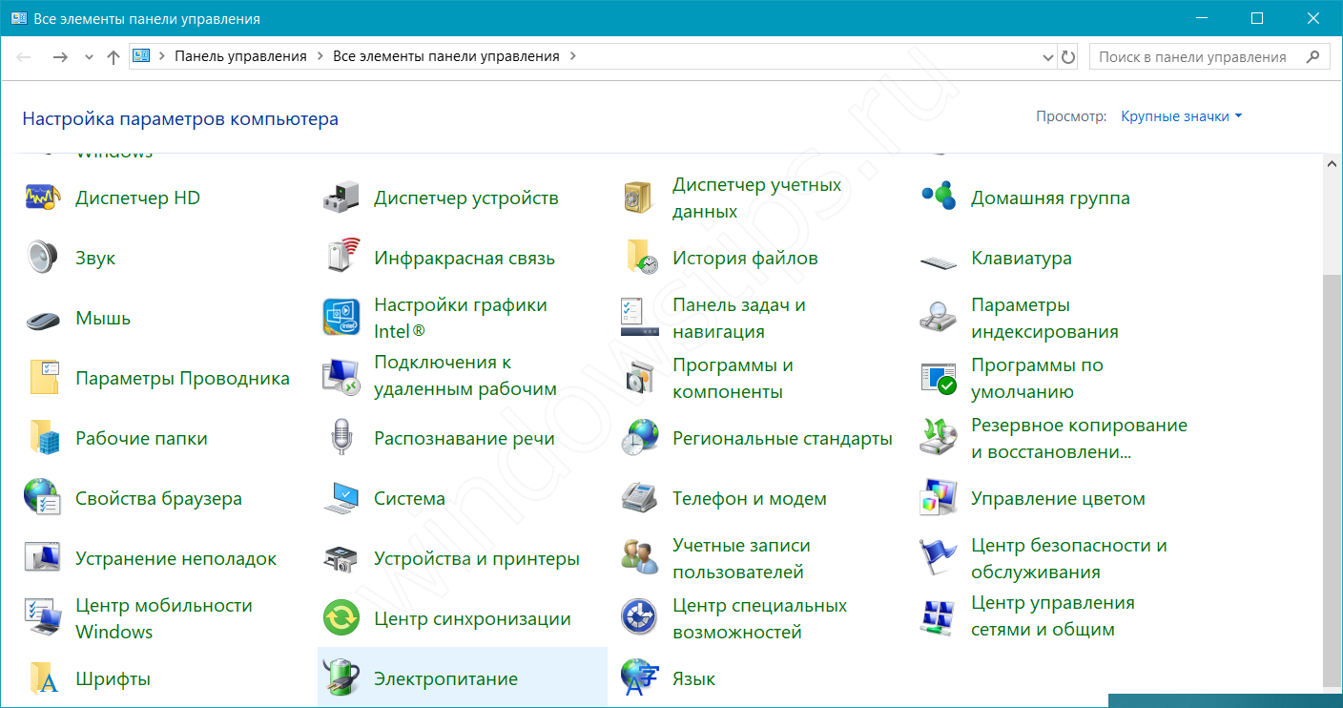The height and width of the screenshot is (708, 1343).
Task: Click the refresh button beside address bar
Action: point(1068,57)
